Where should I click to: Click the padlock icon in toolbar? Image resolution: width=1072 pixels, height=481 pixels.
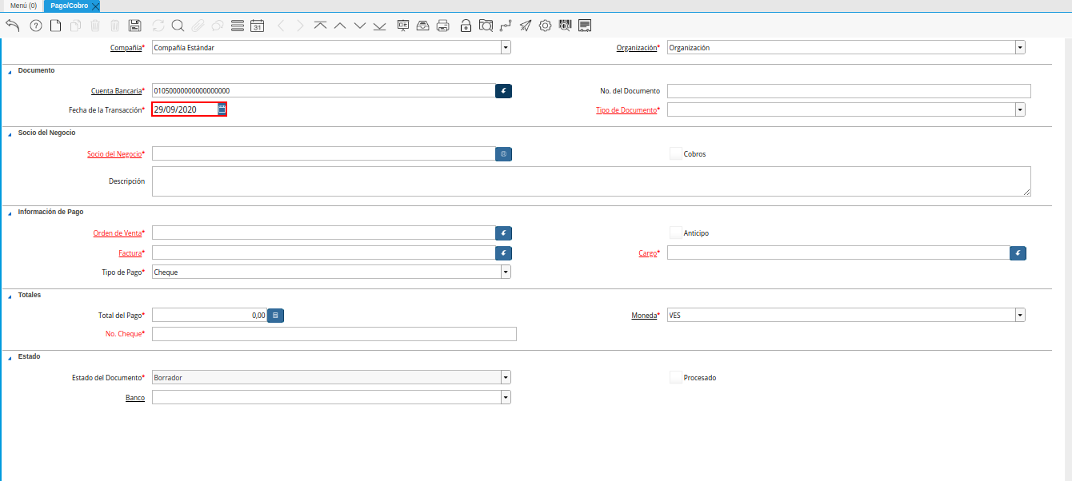(x=466, y=26)
